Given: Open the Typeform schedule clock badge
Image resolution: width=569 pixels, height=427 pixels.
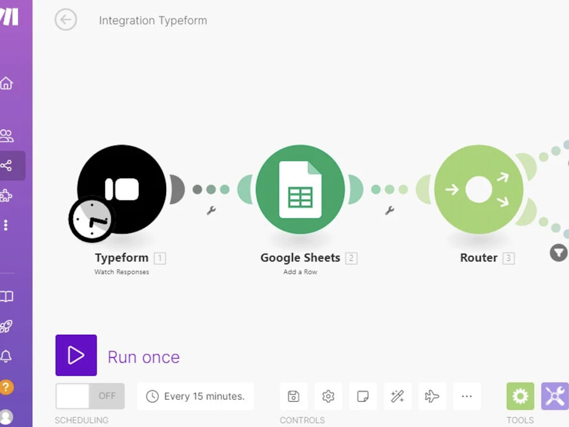Looking at the screenshot, I should pos(92,219).
